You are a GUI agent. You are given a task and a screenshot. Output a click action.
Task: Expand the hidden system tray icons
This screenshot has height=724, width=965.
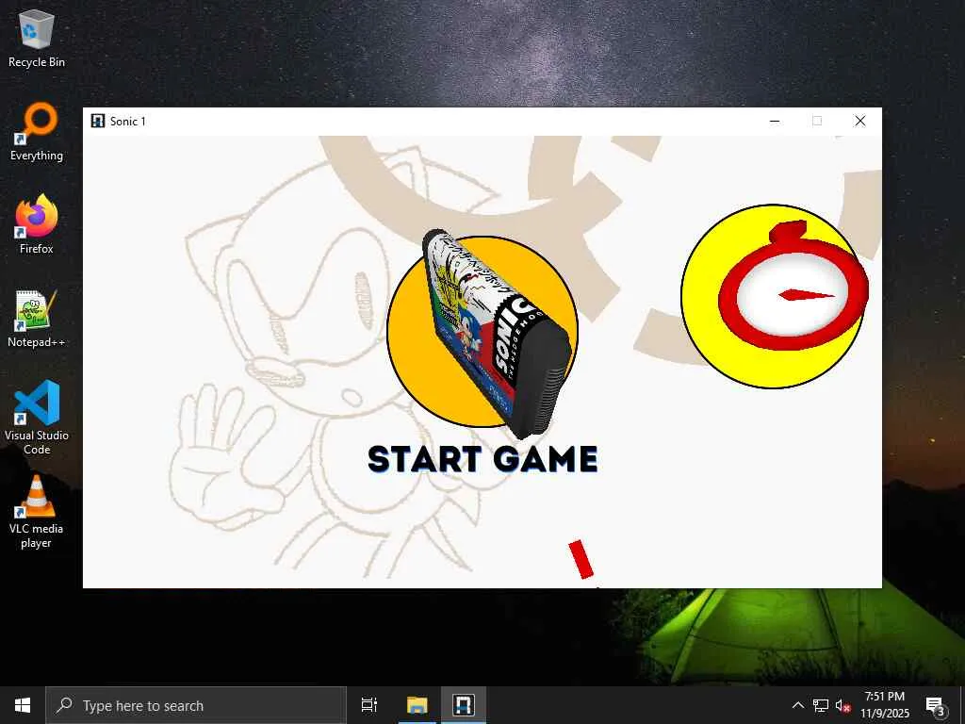pos(797,705)
